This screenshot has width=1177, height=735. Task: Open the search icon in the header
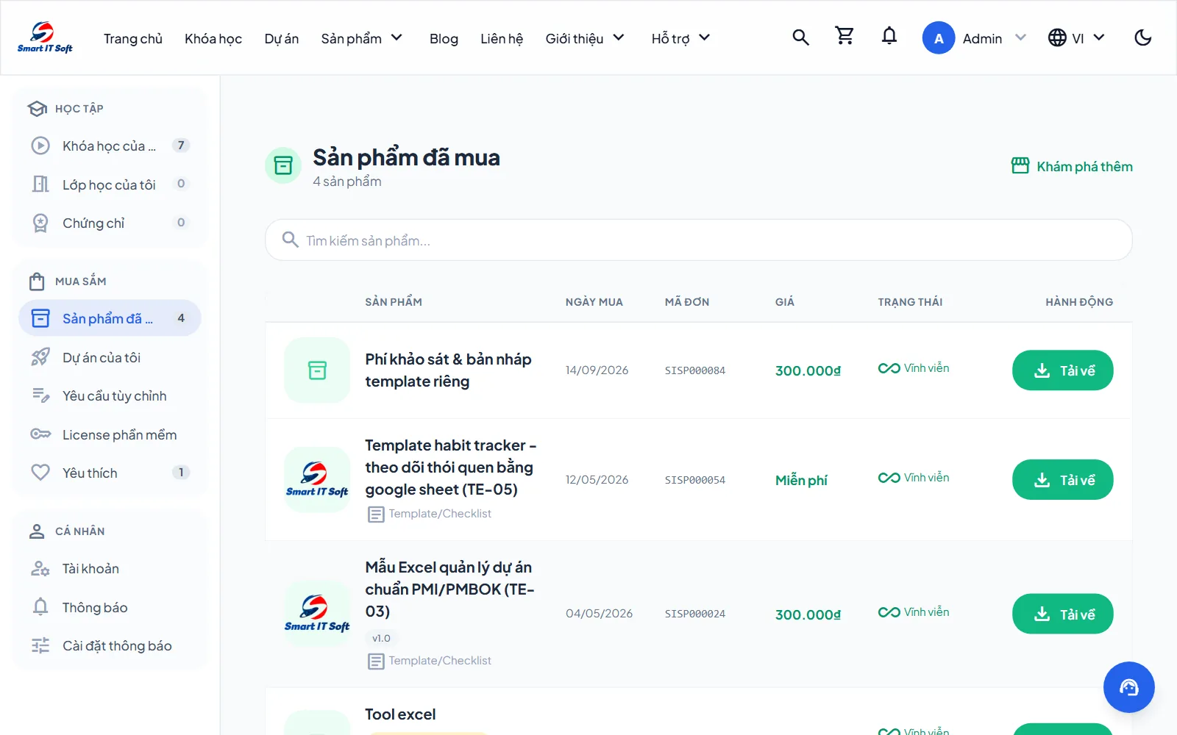(x=800, y=37)
